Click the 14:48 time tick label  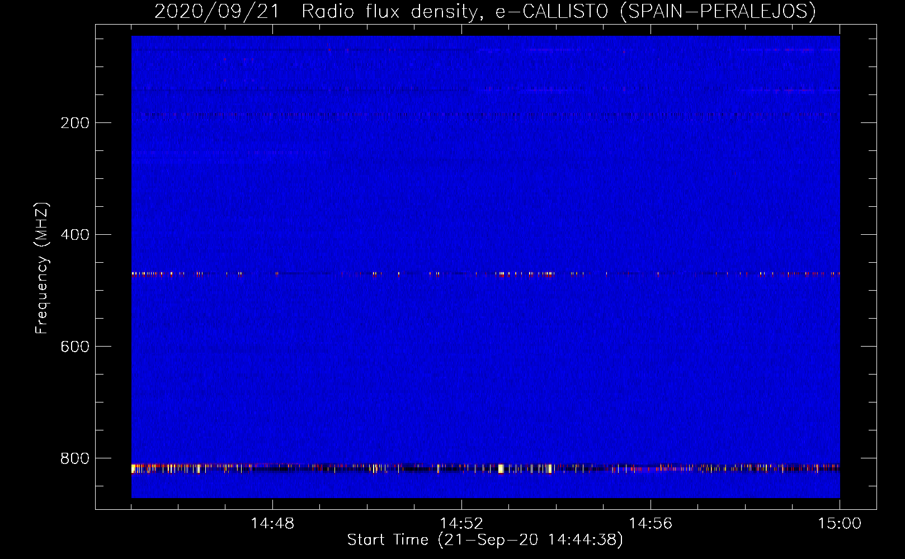[x=272, y=524]
